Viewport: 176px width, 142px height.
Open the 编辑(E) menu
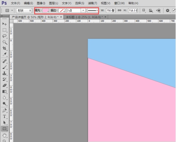28,3
